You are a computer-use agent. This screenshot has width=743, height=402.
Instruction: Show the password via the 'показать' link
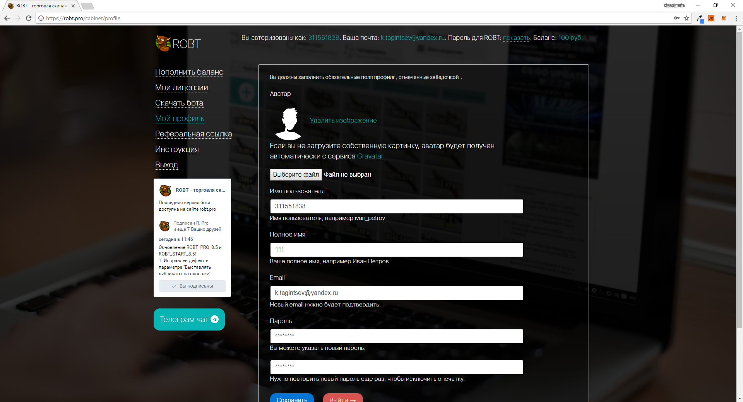pos(516,37)
